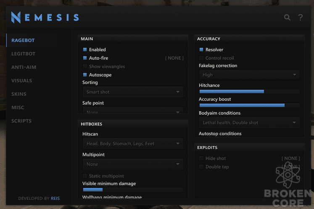
Task: Open the Multipoint dropdown set to None
Action: click(133, 164)
